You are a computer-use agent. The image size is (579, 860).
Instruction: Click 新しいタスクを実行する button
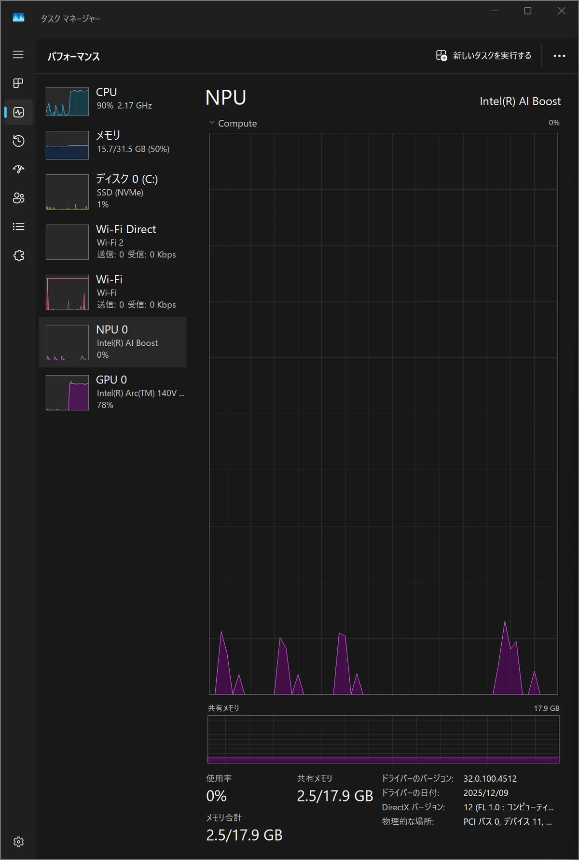coord(483,56)
